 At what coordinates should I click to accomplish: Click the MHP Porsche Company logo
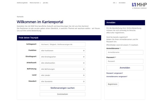[x=139, y=6]
